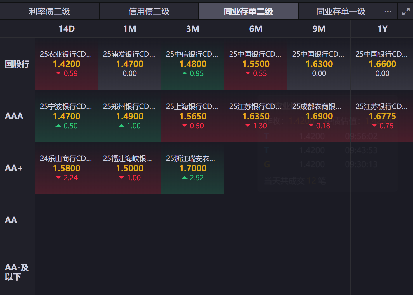Open 25农业银行CD cell at 1.4200

pyautogui.click(x=67, y=64)
